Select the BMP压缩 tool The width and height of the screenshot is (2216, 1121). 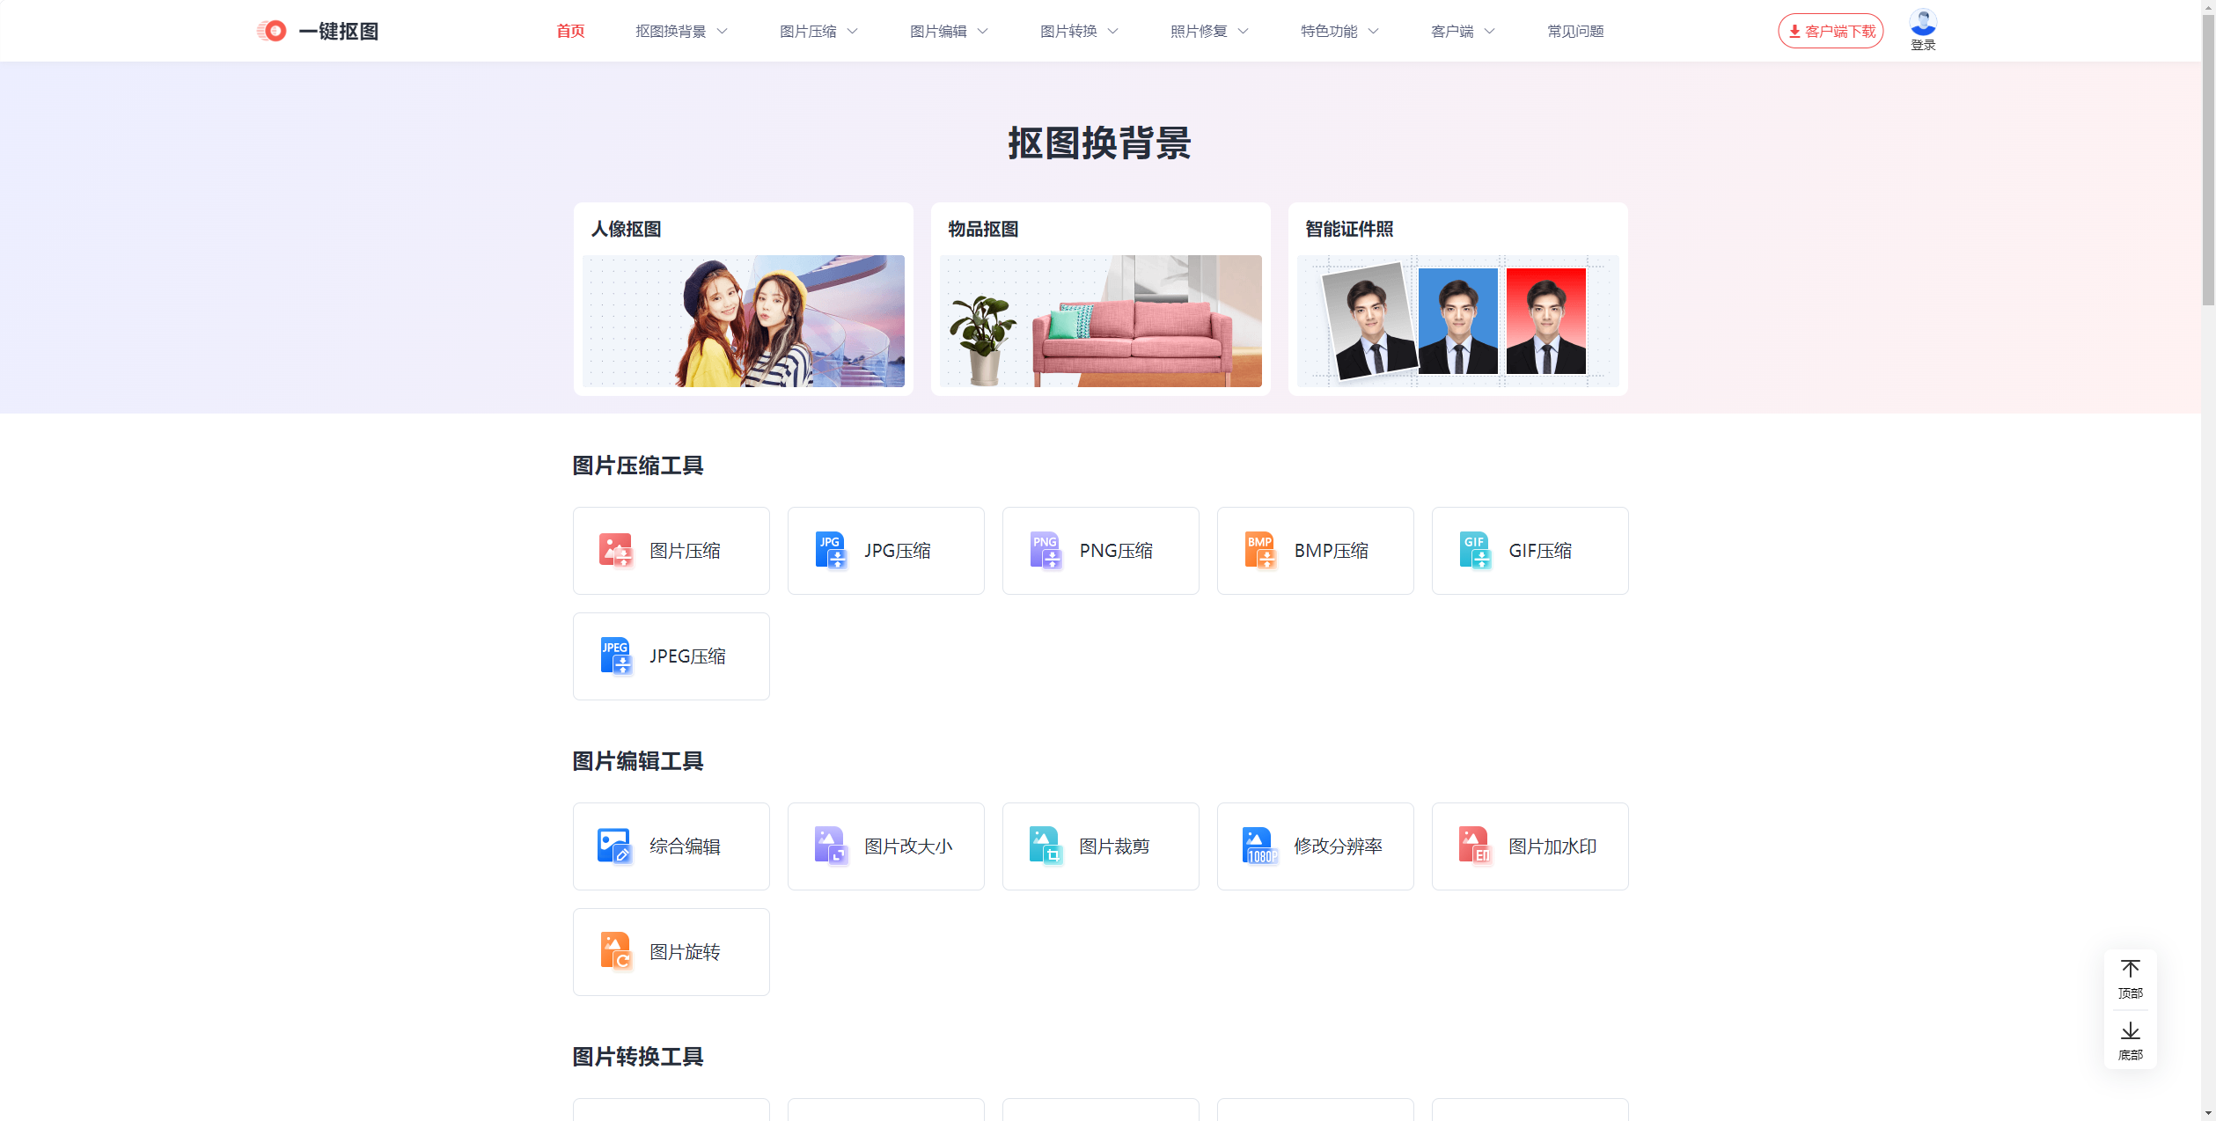pyautogui.click(x=1315, y=550)
